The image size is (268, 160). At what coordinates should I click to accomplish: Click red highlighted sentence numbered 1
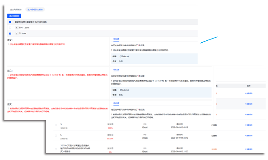36,44
